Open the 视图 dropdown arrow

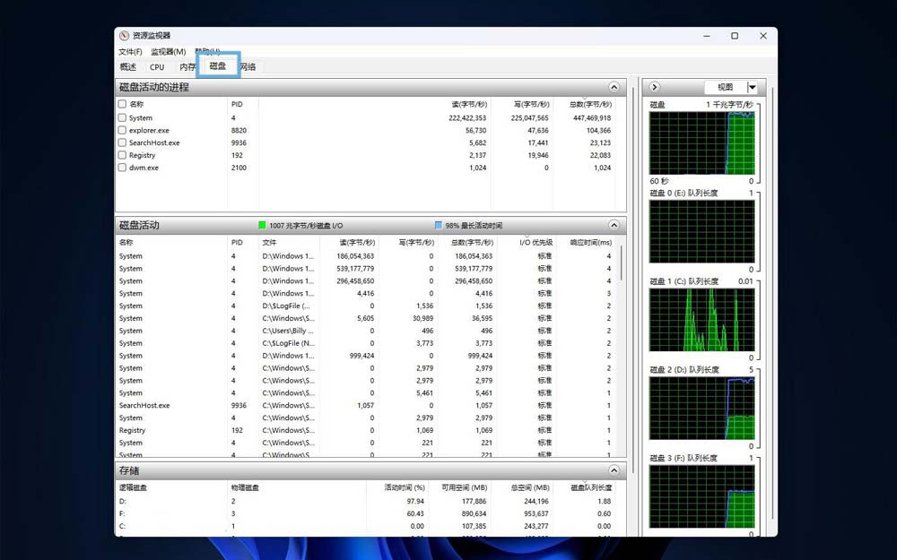(x=753, y=88)
